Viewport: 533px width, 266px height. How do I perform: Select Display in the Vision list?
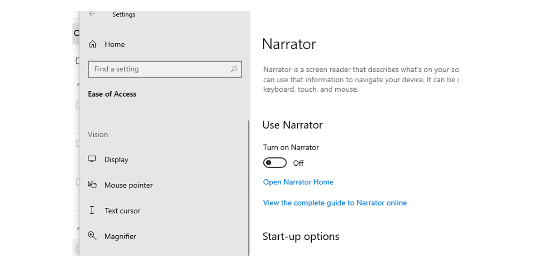(x=116, y=159)
